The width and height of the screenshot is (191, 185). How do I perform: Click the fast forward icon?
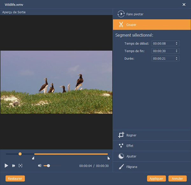14,166
